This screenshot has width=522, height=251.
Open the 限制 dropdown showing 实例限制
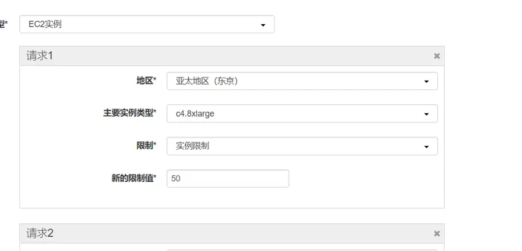(x=302, y=146)
